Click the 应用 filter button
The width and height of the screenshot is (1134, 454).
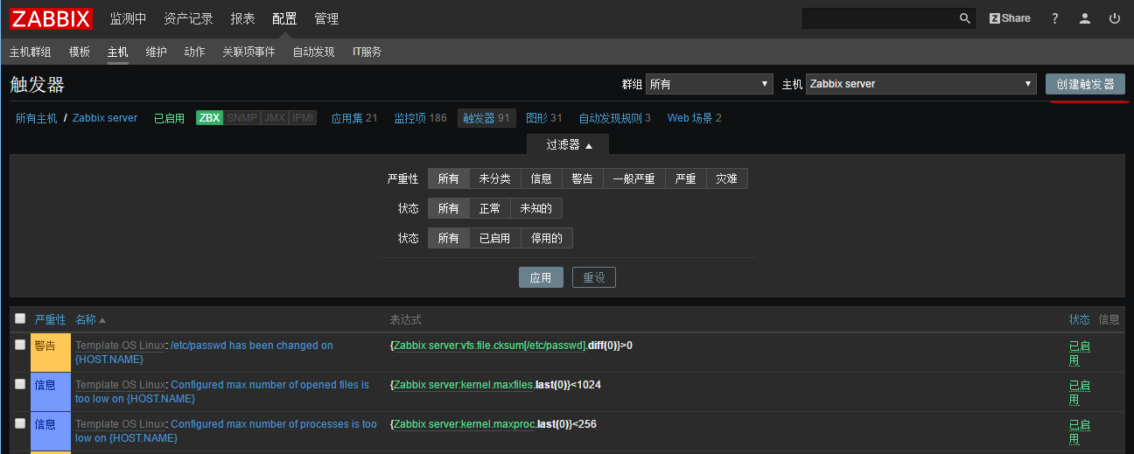pyautogui.click(x=541, y=277)
